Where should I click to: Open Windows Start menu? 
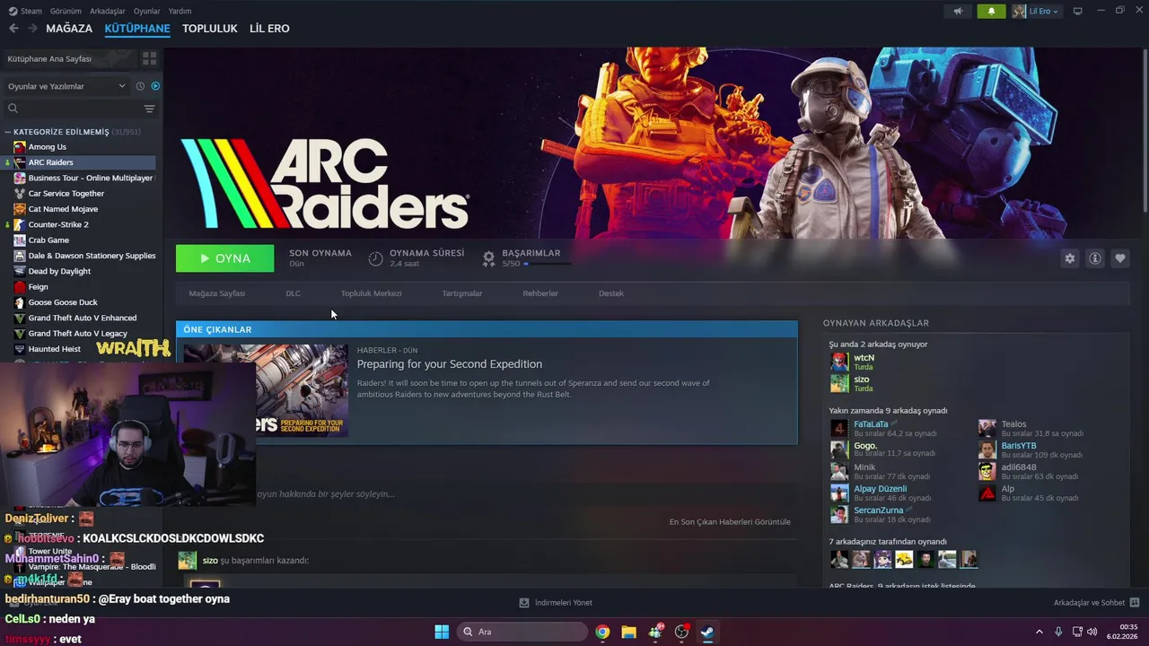click(442, 632)
